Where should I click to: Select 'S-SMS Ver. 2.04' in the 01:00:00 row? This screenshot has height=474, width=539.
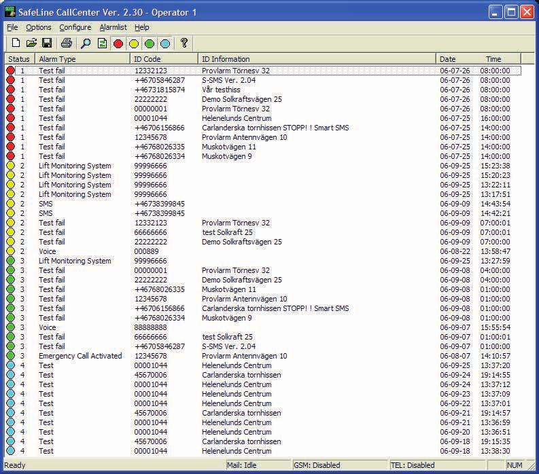click(x=228, y=346)
